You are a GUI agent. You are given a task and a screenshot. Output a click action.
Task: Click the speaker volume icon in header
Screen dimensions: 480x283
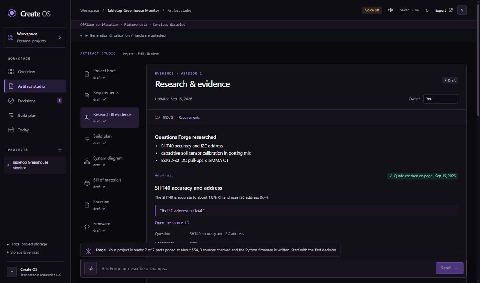click(x=390, y=10)
